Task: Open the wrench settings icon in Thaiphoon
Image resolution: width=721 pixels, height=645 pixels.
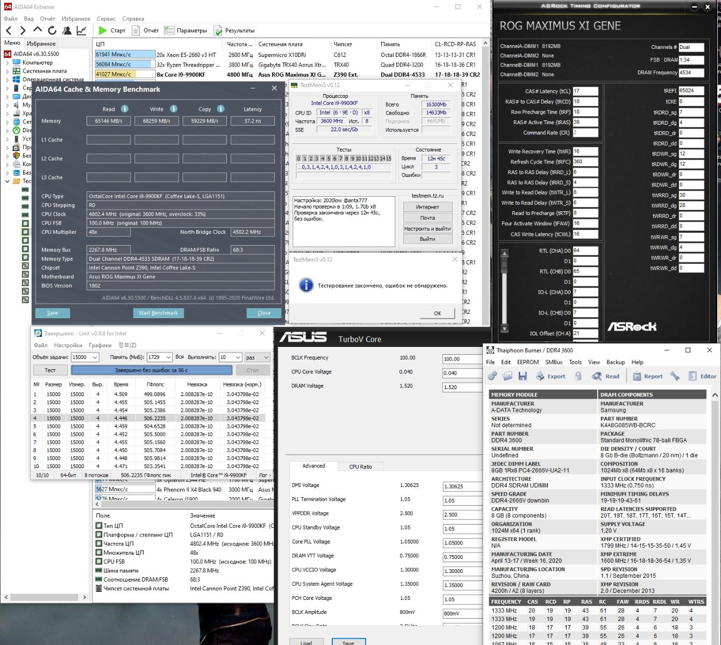Action: (x=675, y=376)
